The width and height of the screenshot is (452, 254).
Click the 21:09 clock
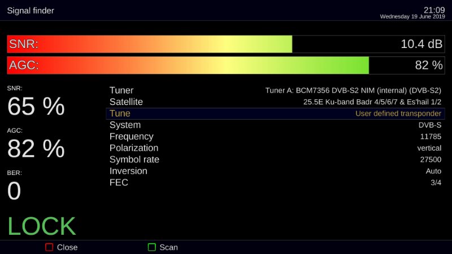tap(434, 10)
